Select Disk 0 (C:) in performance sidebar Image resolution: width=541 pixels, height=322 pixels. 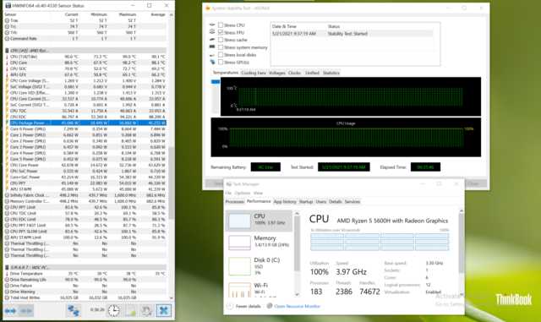(260, 265)
